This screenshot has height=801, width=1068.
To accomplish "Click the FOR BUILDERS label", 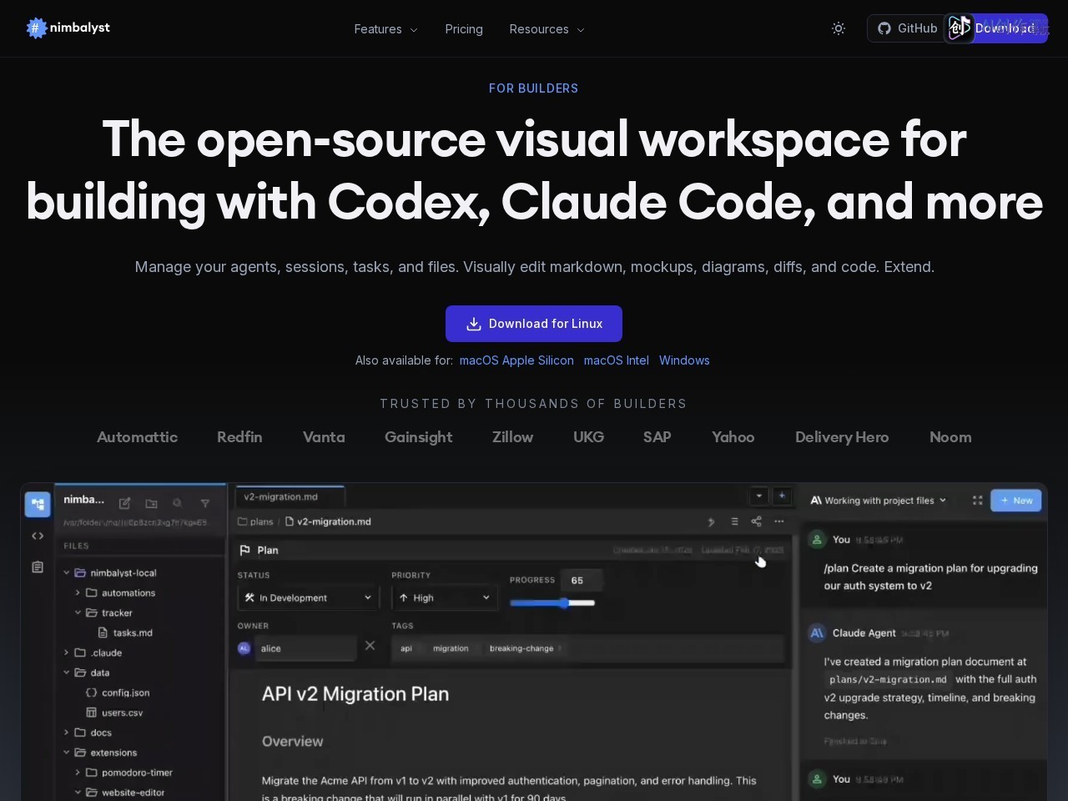I will [534, 88].
